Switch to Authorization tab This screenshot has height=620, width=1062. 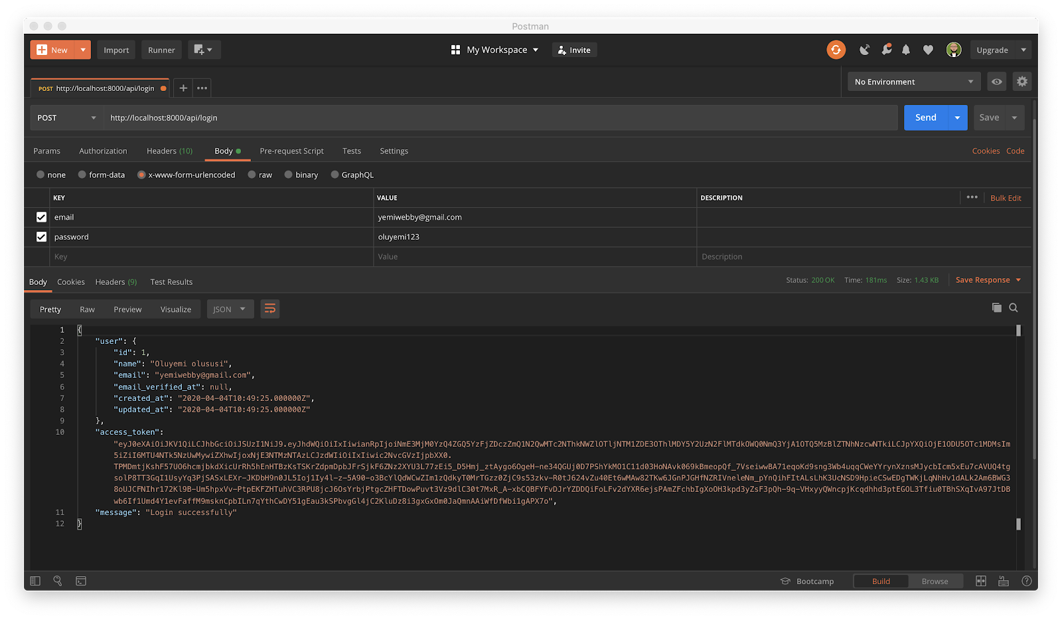click(103, 151)
